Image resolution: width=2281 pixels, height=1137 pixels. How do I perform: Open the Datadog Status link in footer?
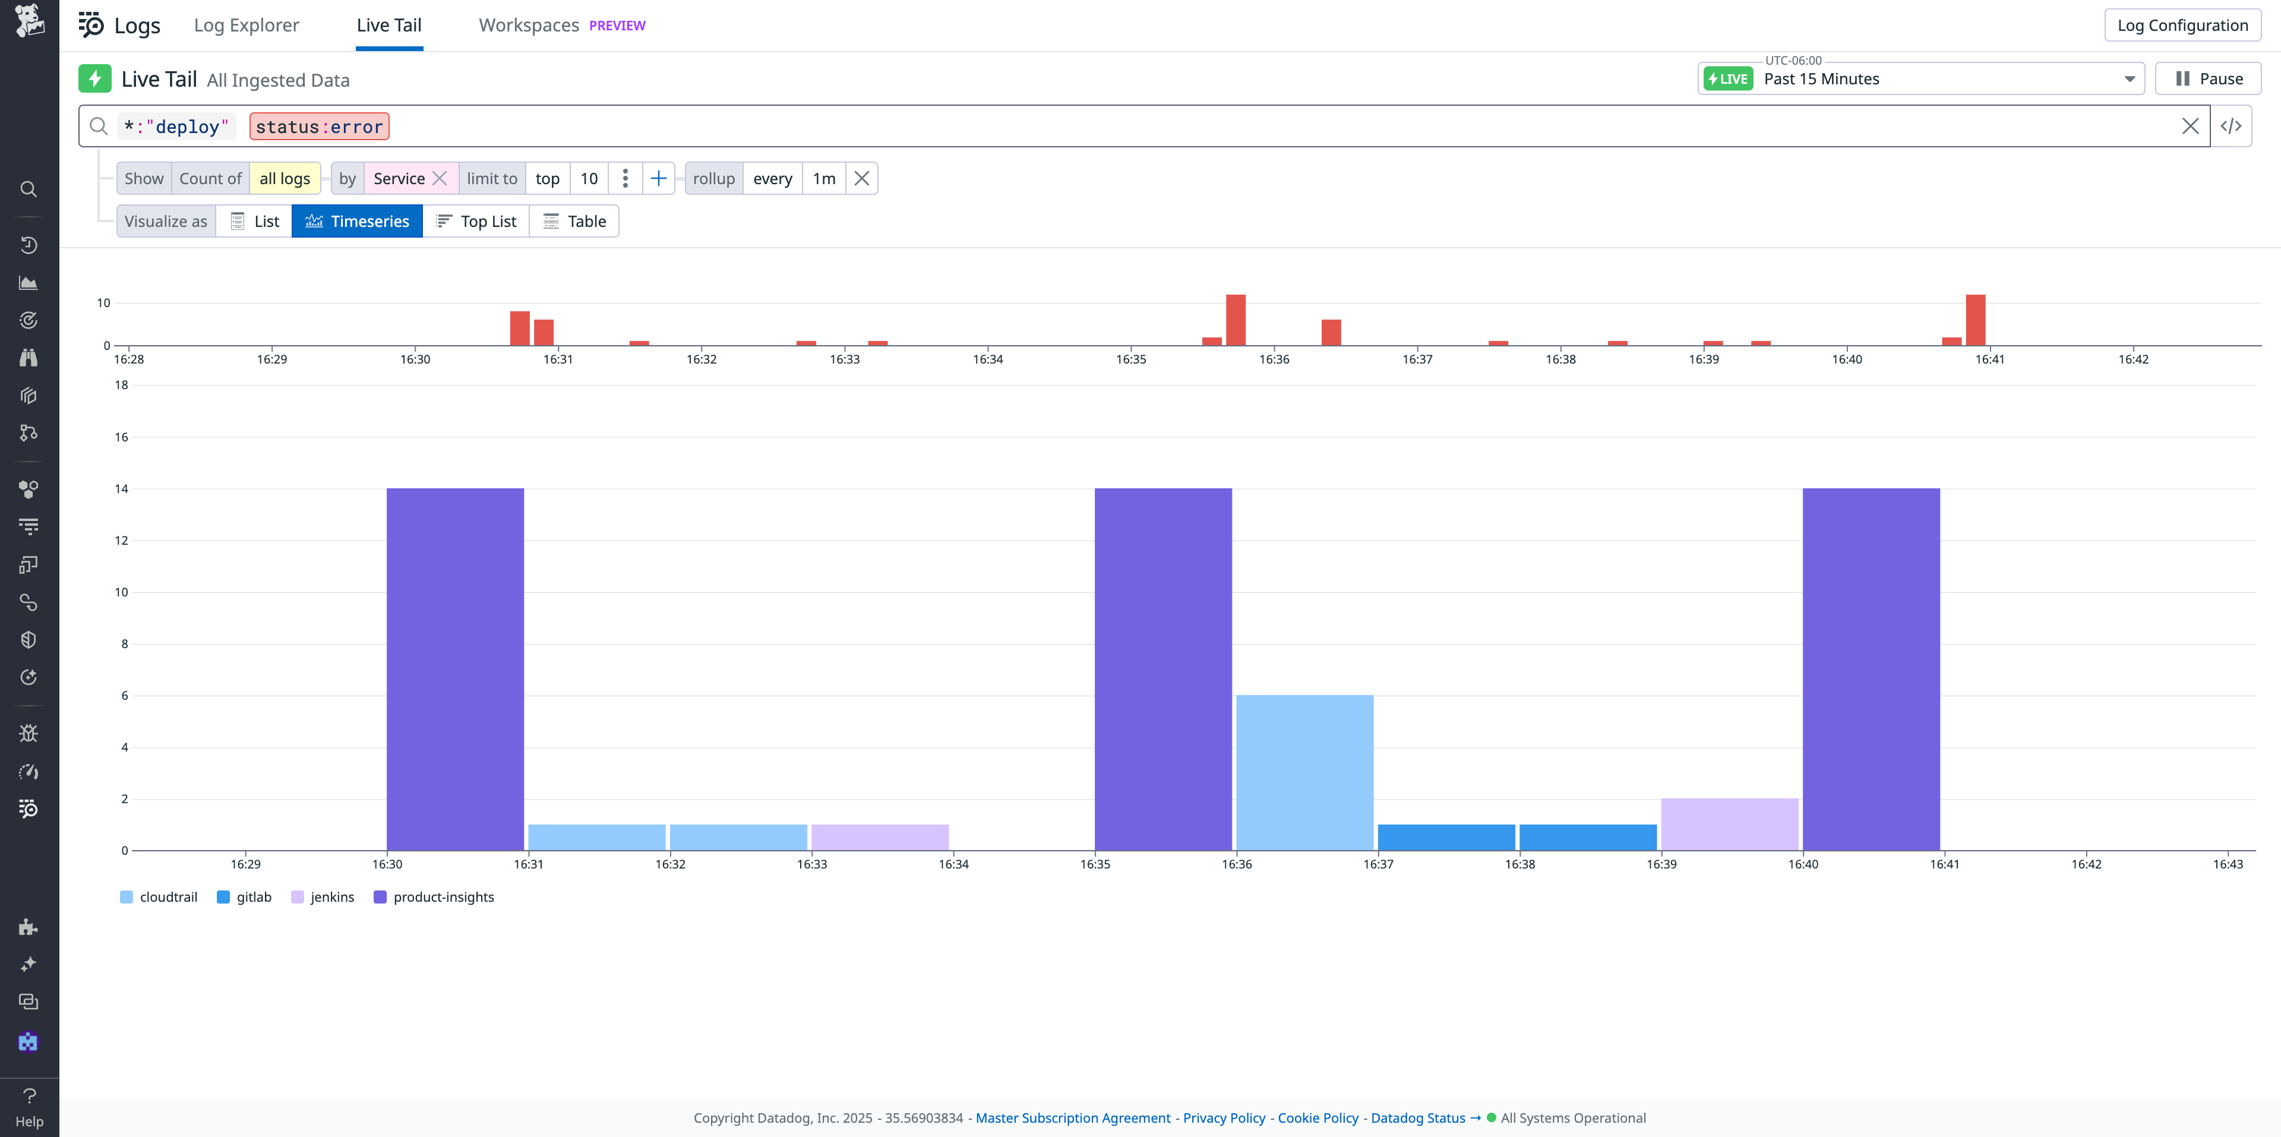pyautogui.click(x=1417, y=1117)
